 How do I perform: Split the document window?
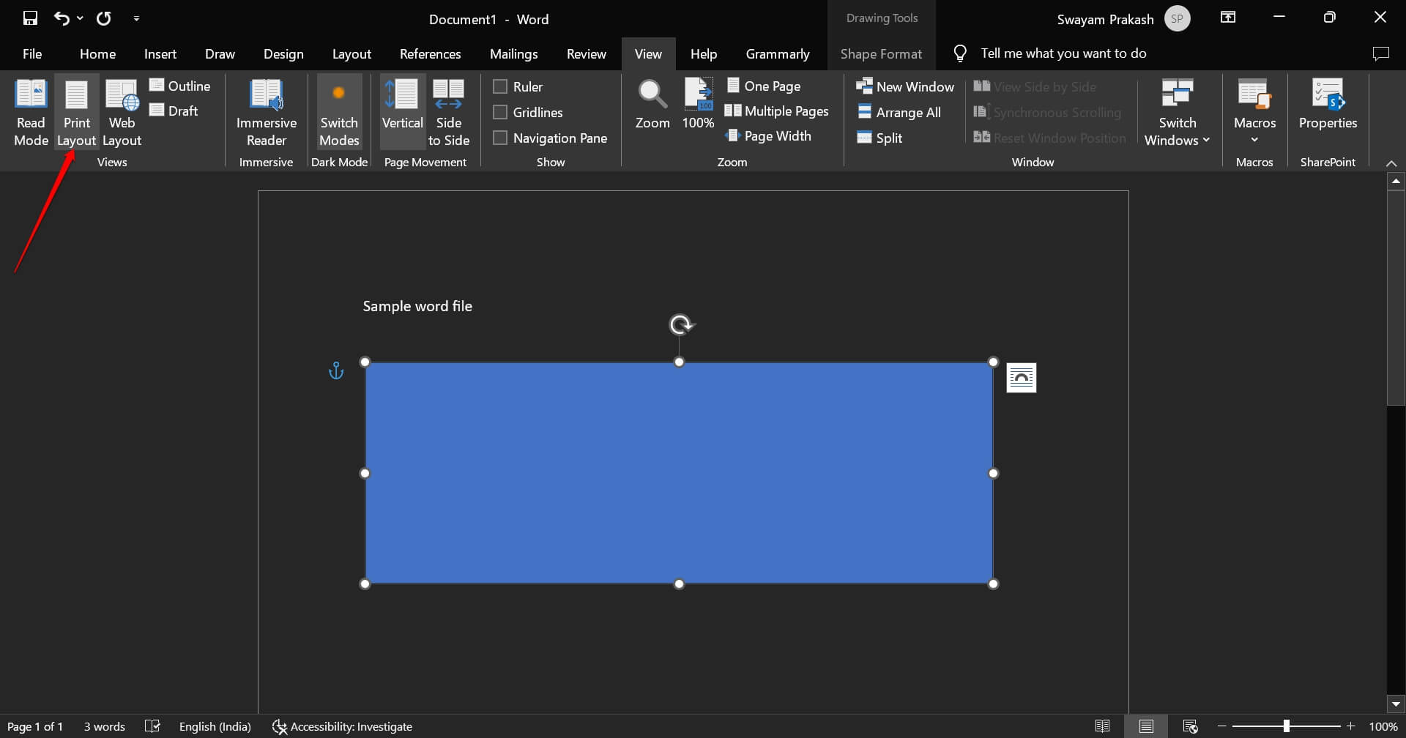point(880,138)
